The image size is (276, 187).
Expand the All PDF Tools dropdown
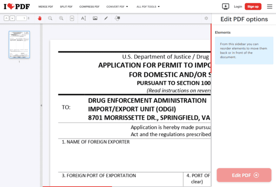pos(148,7)
